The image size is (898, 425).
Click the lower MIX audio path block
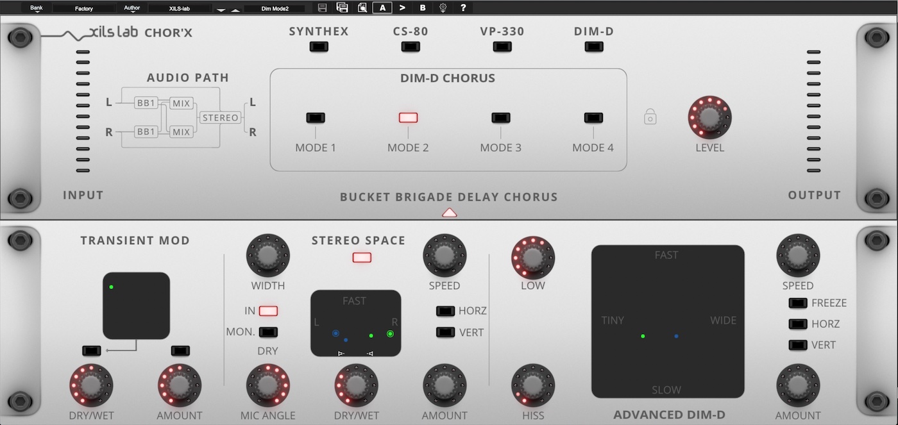pos(182,131)
